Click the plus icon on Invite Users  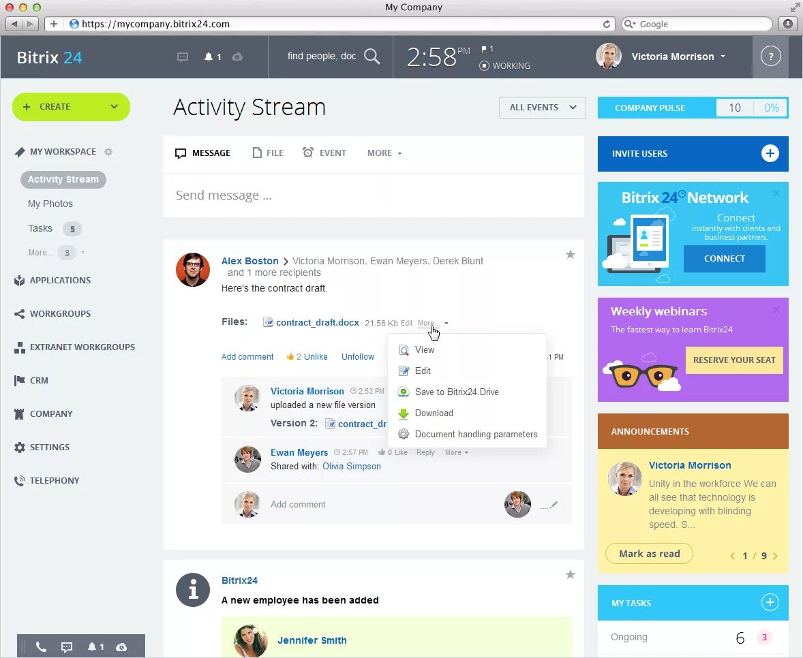[x=770, y=153]
